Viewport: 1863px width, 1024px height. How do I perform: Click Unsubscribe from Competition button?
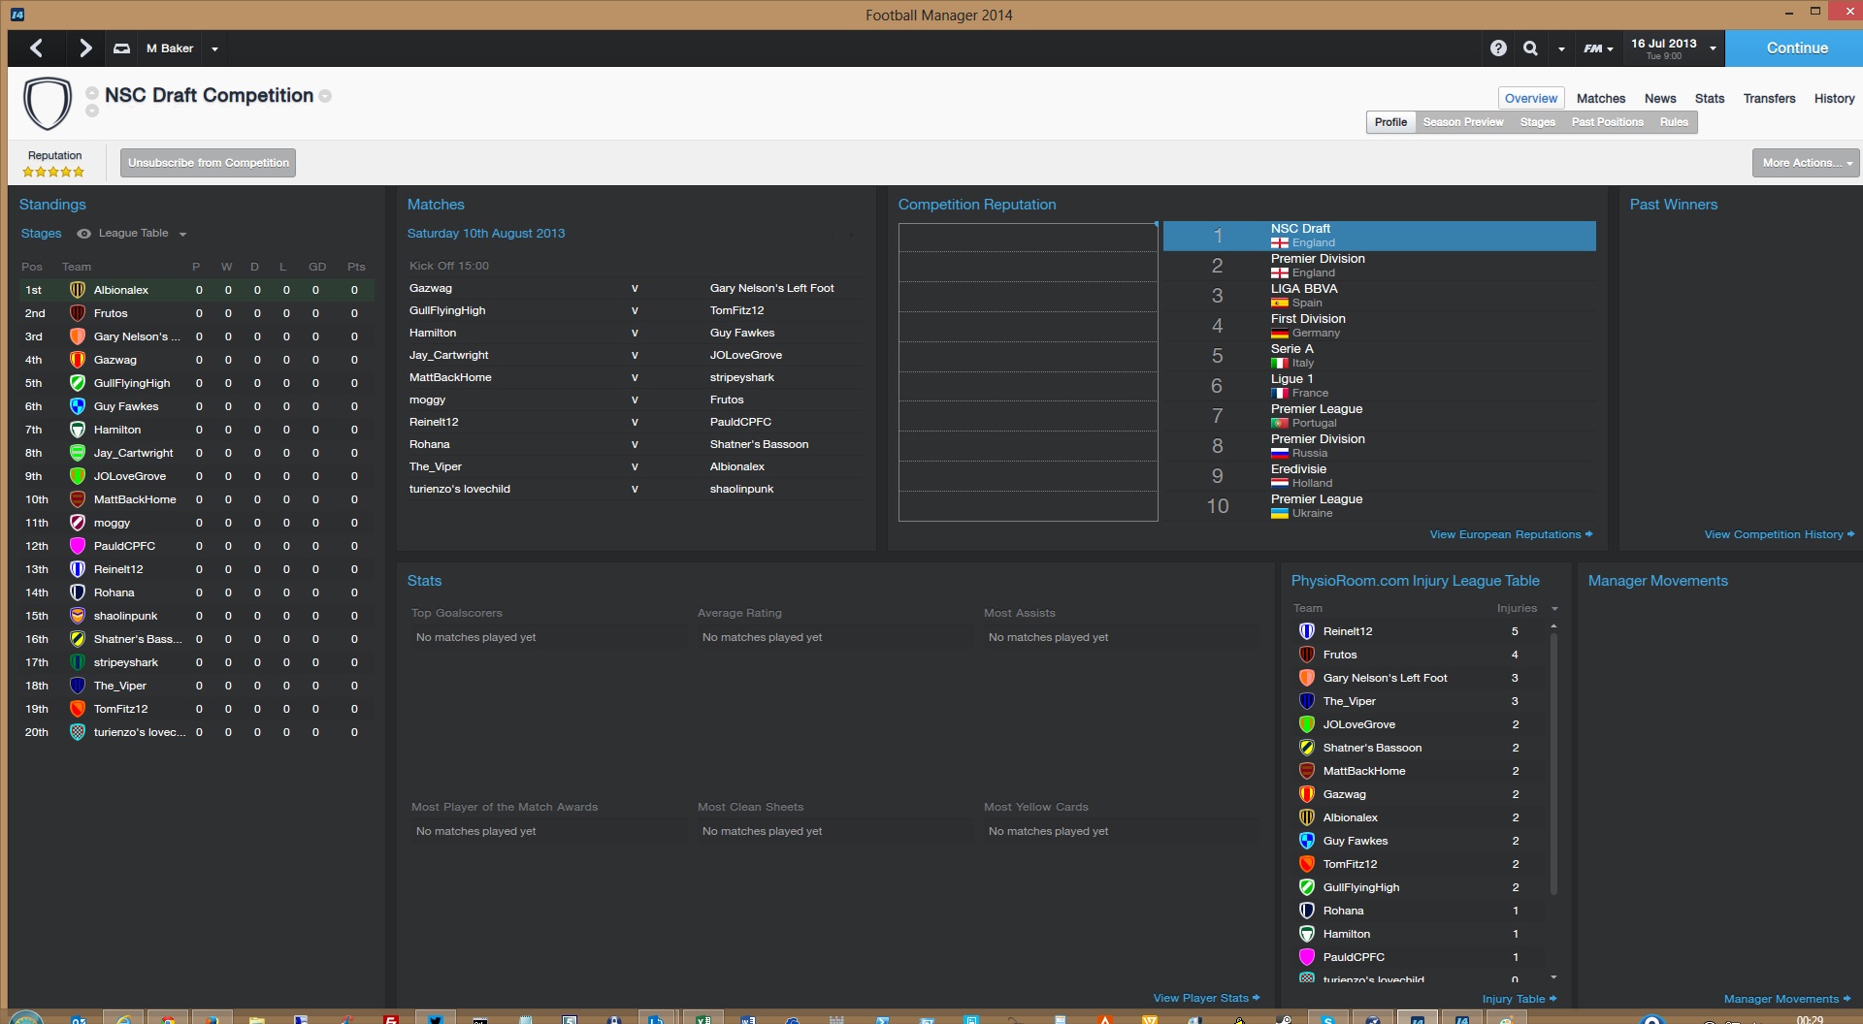click(x=209, y=163)
